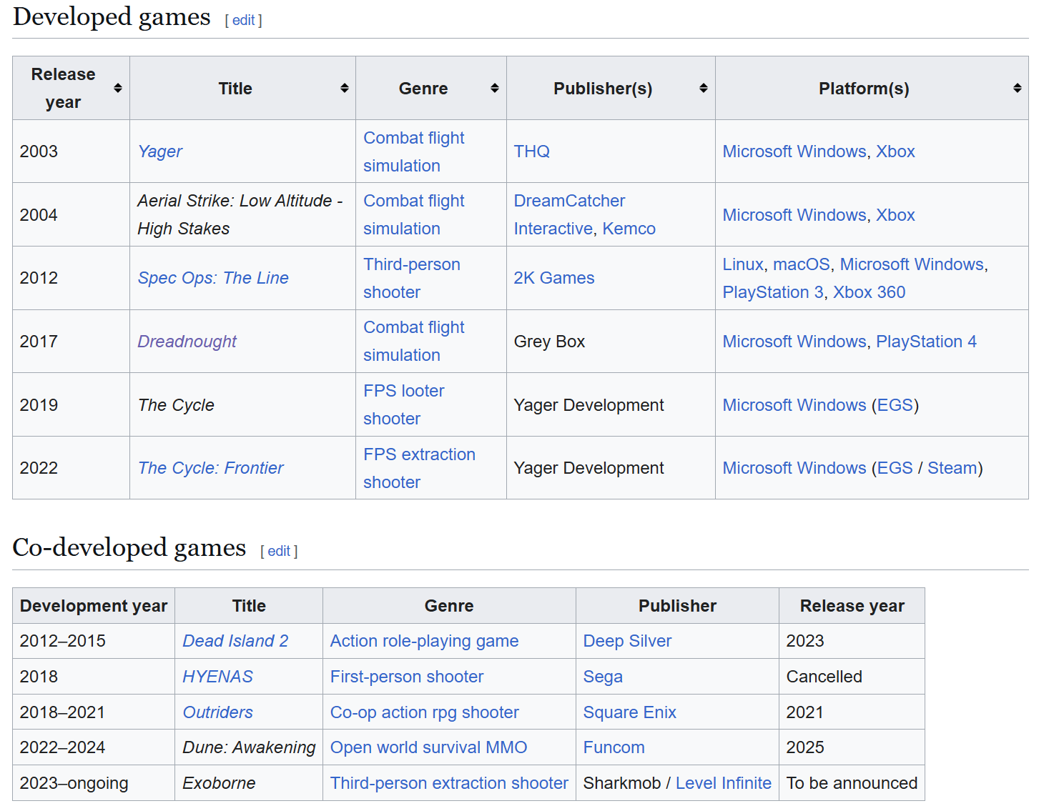Open Sega publisher link
This screenshot has width=1039, height=811.
(x=603, y=677)
